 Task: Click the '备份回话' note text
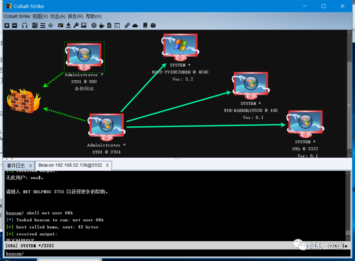[84, 89]
